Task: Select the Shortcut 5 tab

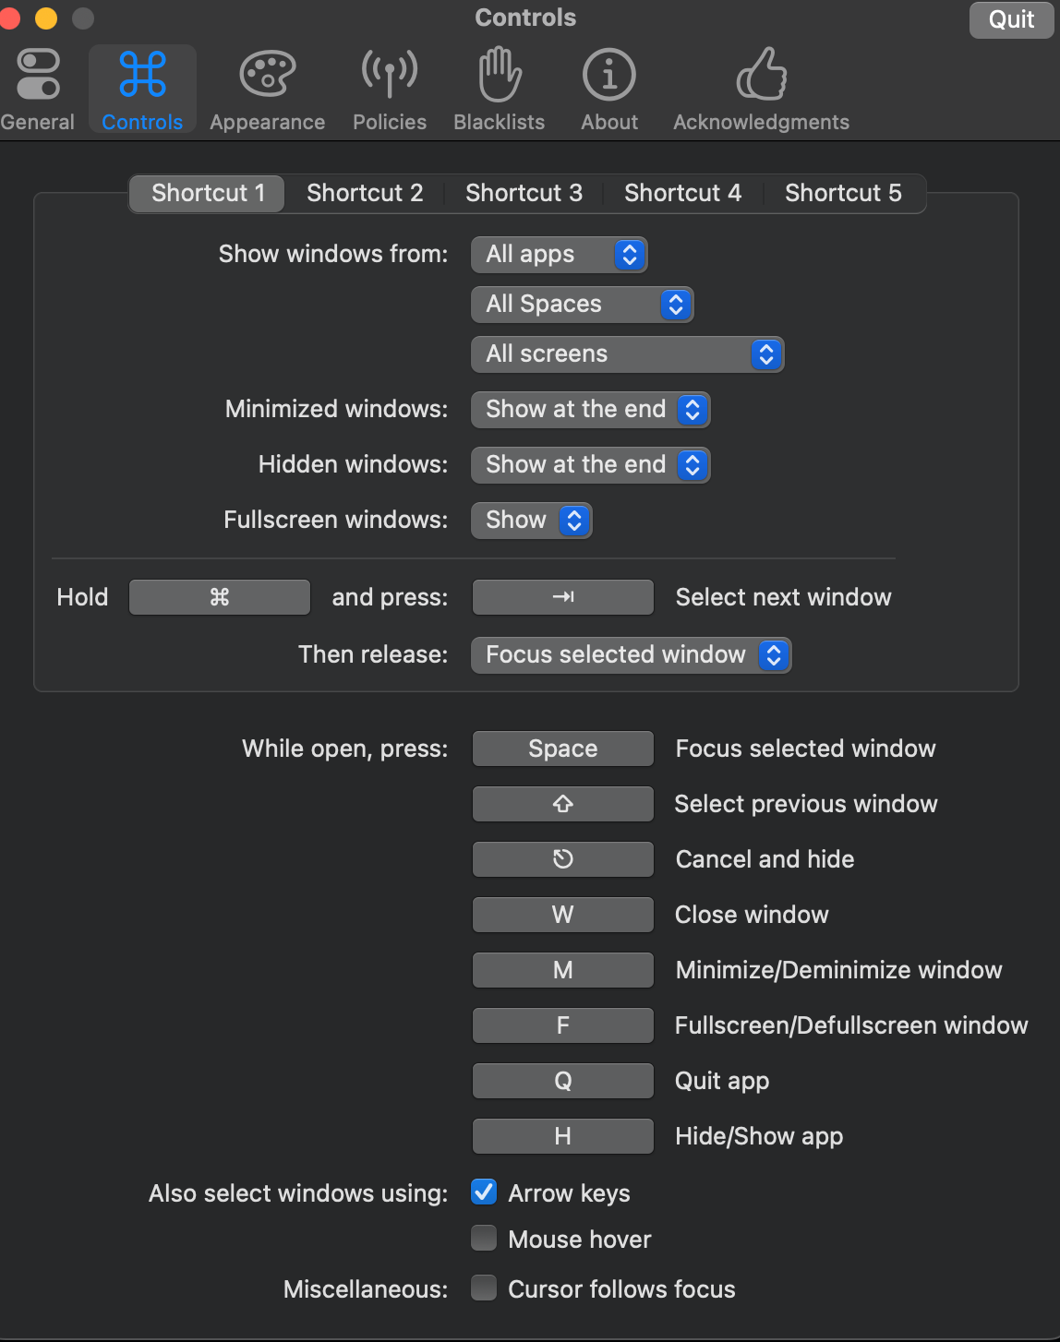Action: (843, 193)
